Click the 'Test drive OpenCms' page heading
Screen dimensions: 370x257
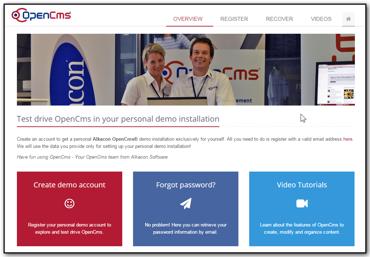point(118,119)
